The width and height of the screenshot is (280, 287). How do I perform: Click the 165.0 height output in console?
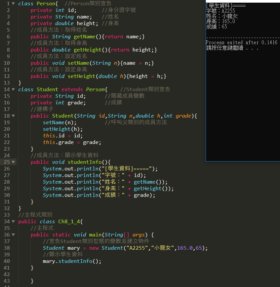[220, 21]
